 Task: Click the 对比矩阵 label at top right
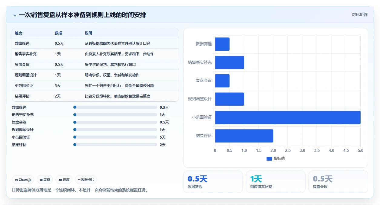(359, 14)
